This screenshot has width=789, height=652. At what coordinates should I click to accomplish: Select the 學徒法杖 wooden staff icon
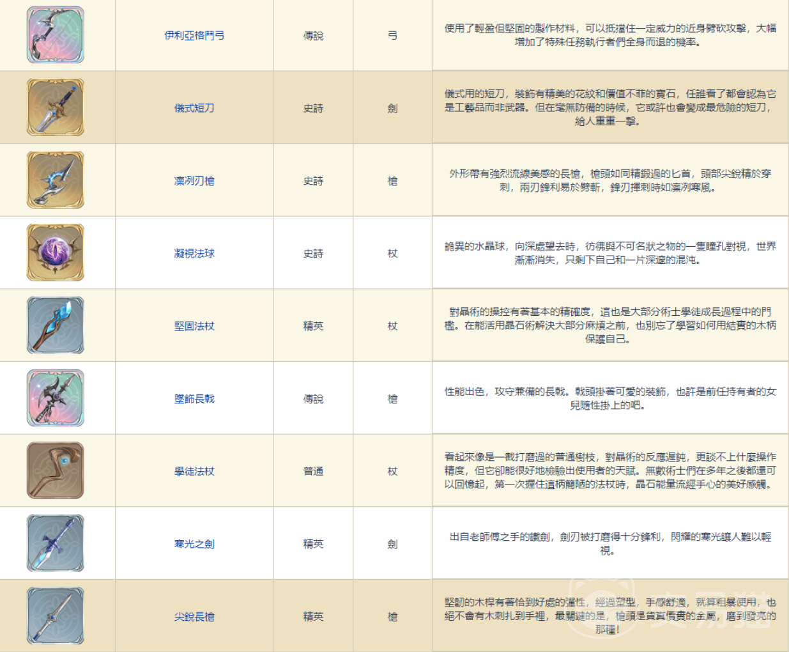[56, 470]
